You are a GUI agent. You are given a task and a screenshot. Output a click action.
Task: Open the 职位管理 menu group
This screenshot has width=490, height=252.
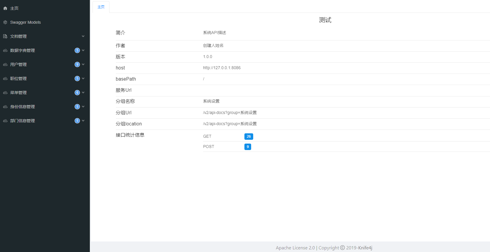45,79
